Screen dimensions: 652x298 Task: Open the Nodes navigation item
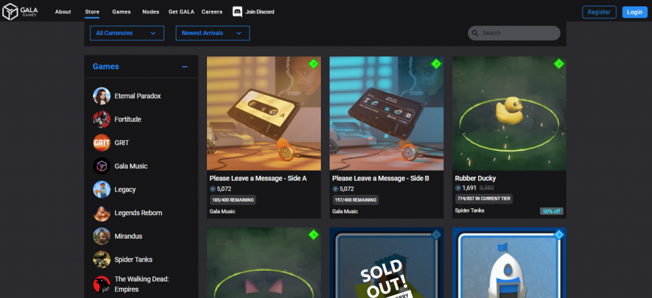(150, 11)
